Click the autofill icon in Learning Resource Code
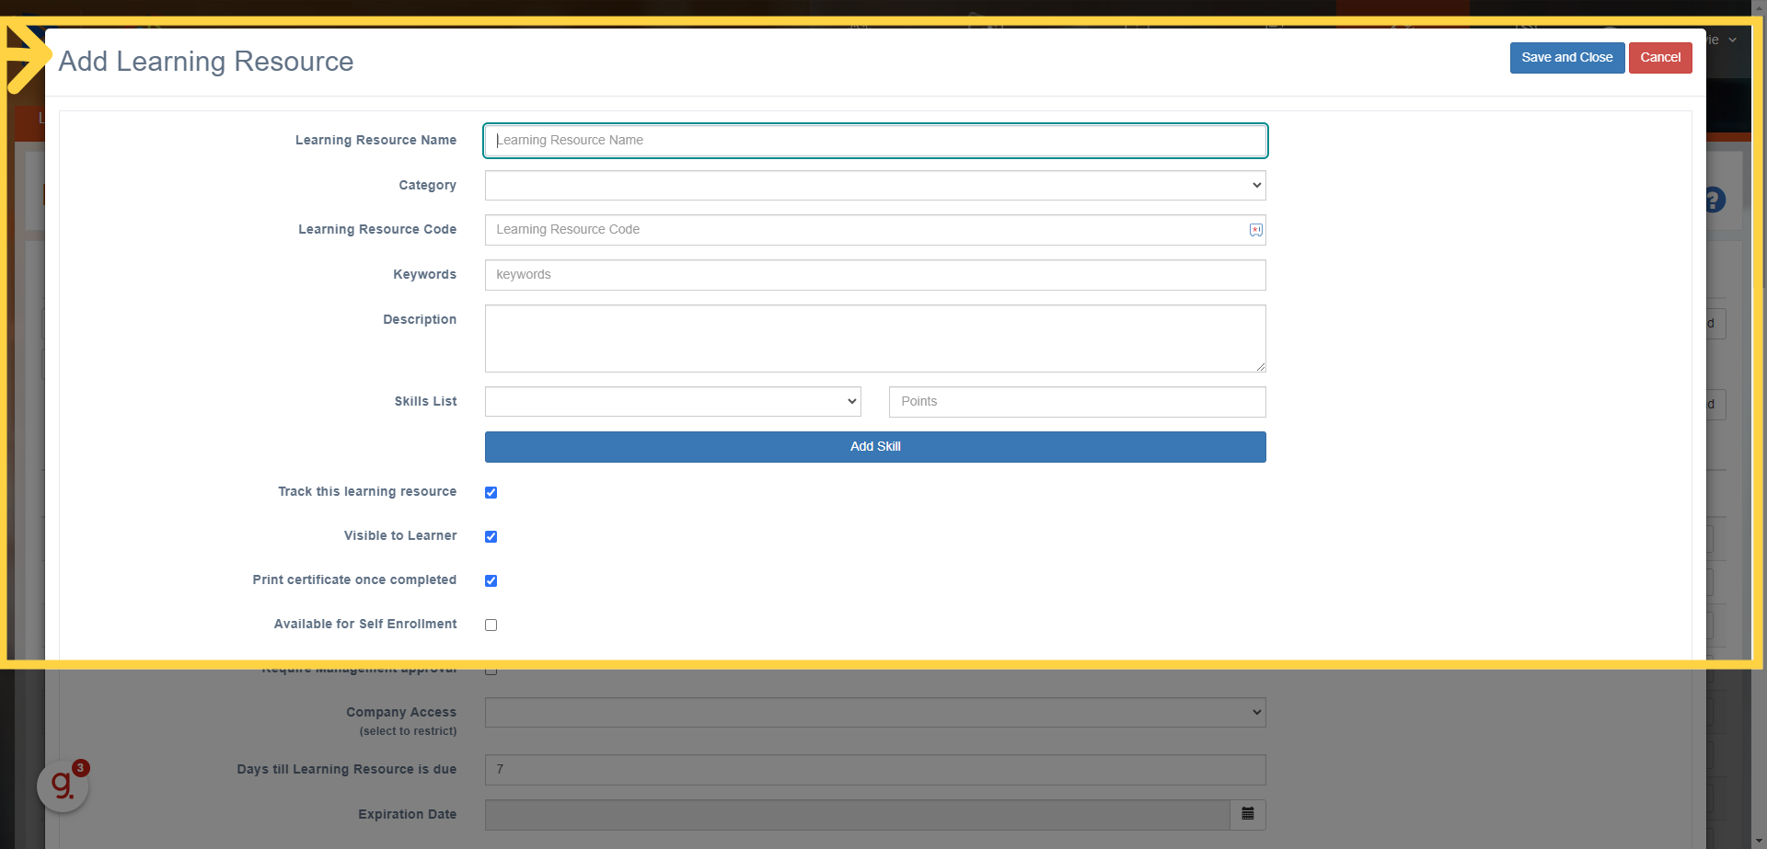1767x849 pixels. (1255, 230)
